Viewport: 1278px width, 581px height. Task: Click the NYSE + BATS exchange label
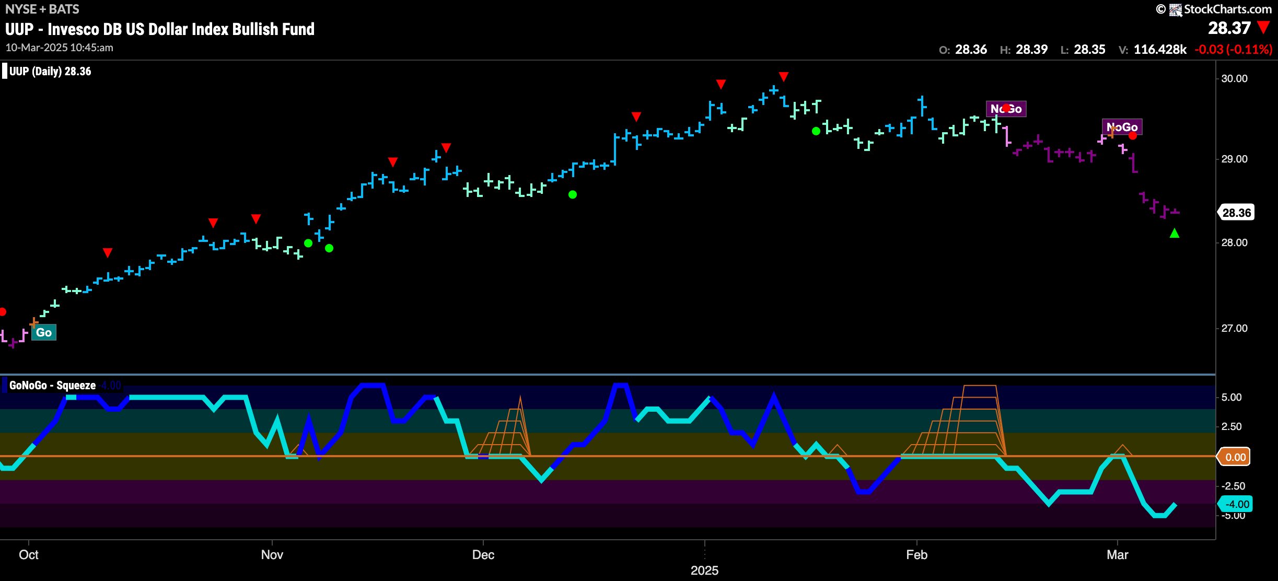pos(42,9)
